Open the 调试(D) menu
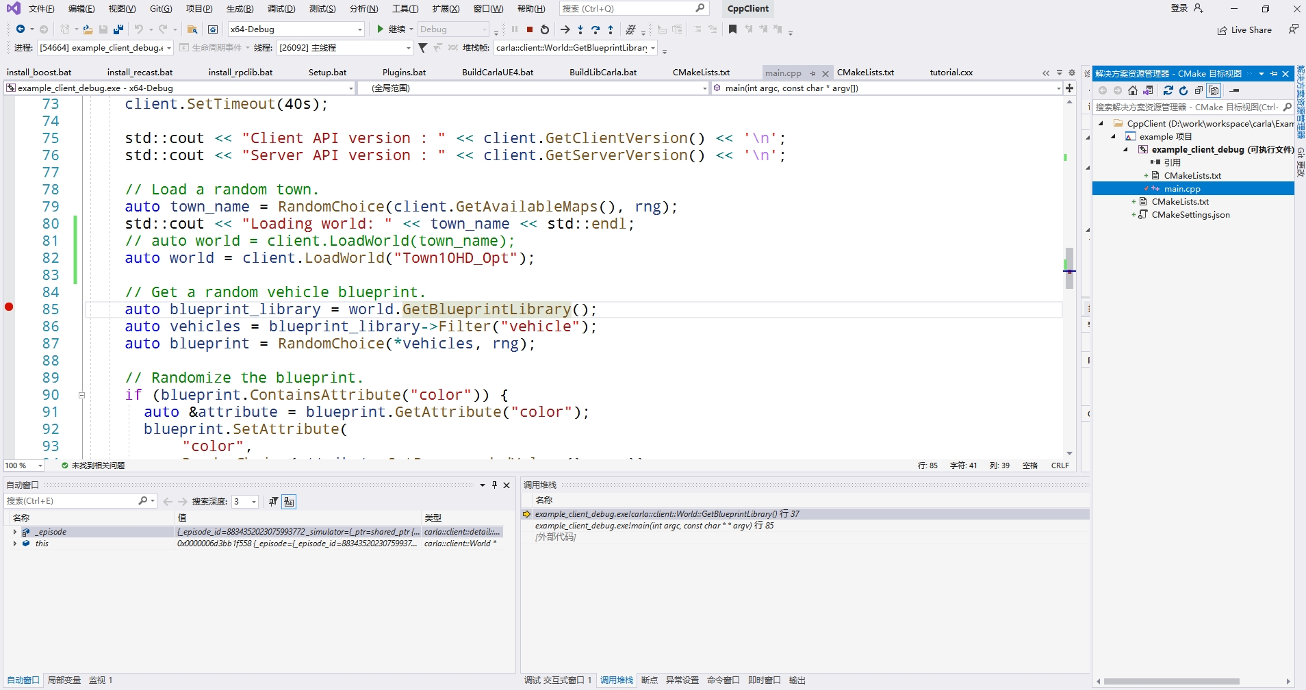This screenshot has height=690, width=1306. point(281,9)
